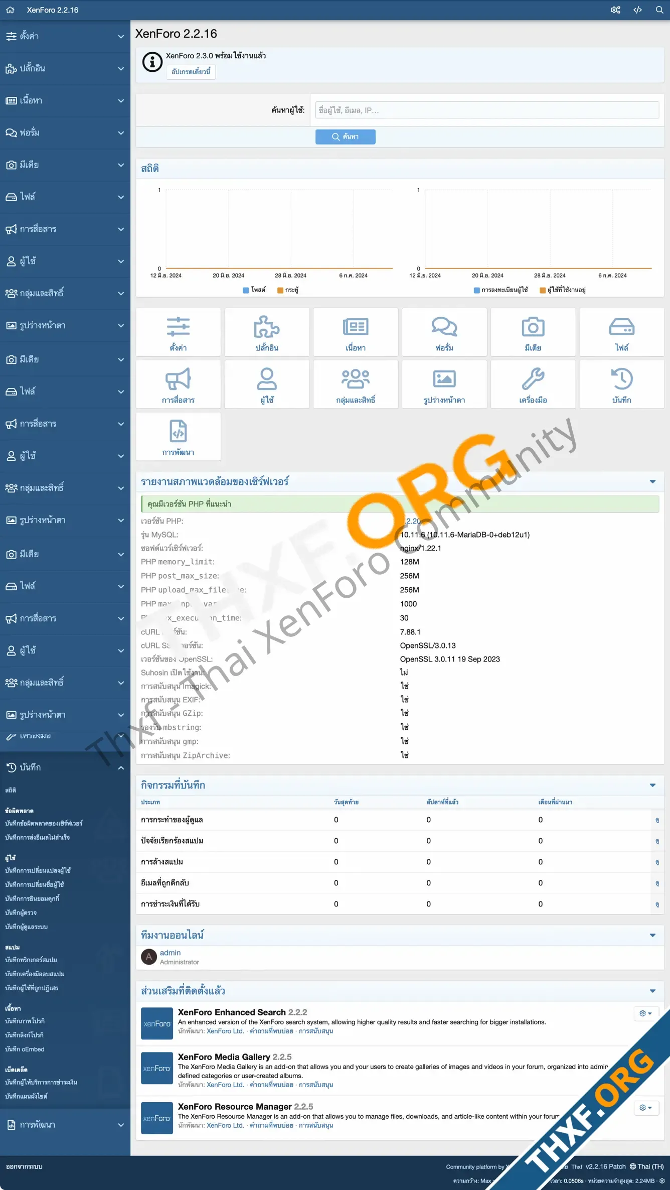
Task: Toggle การลงทะเบียนผู้ใช้ series in chart legend
Action: pyautogui.click(x=500, y=290)
